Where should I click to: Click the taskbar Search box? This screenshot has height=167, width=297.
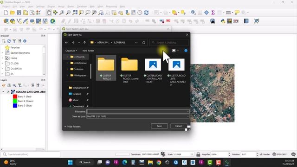tap(85, 162)
